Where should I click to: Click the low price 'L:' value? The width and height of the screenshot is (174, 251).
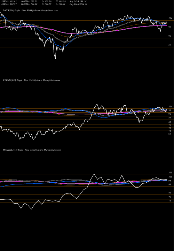[61, 4]
